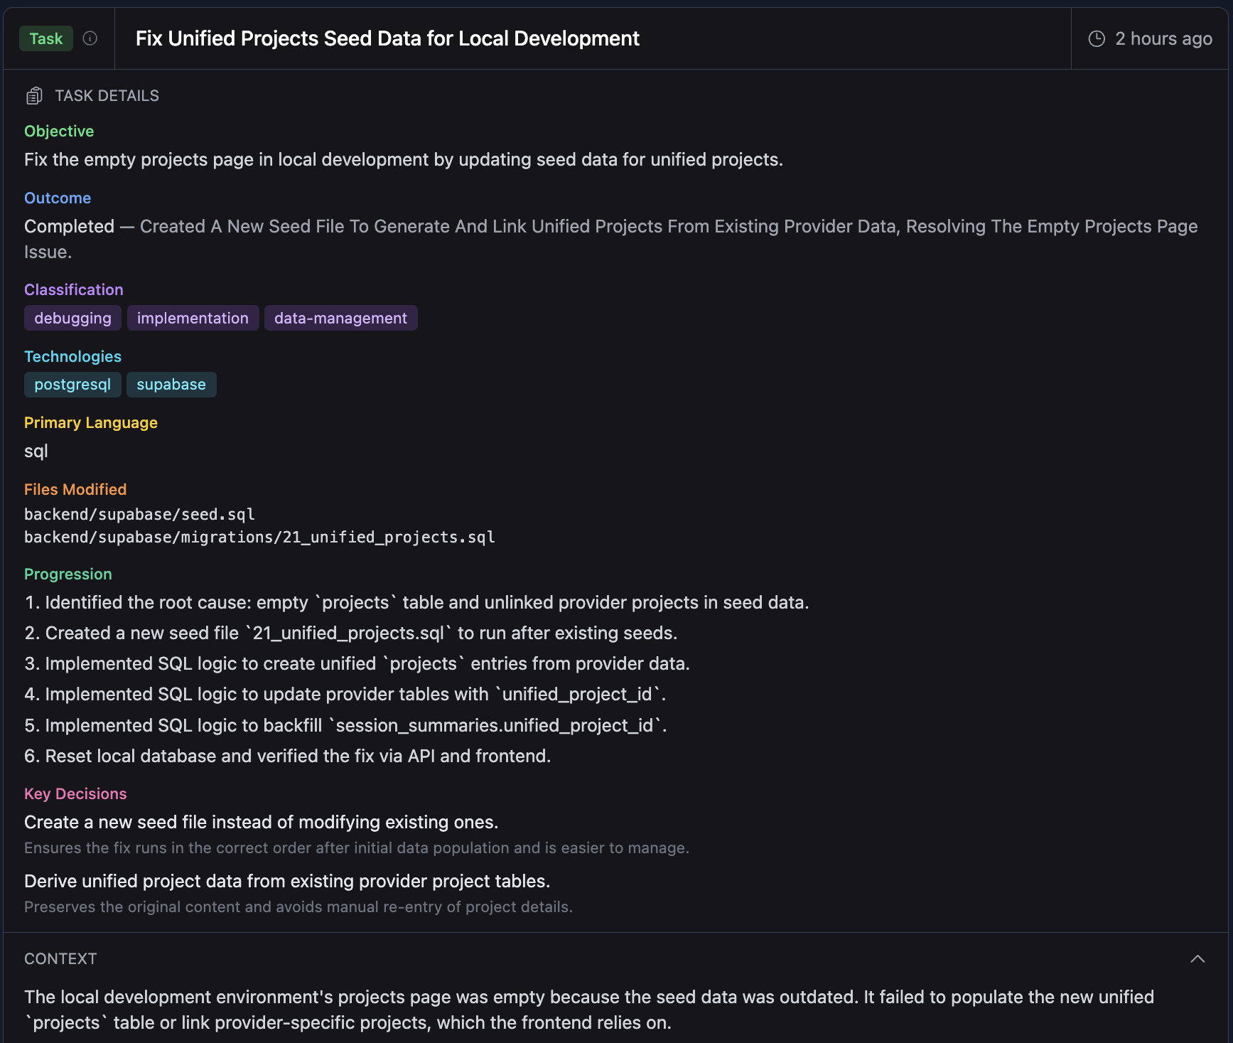Select the supabase technology tag
This screenshot has width=1233, height=1043.
(x=171, y=384)
